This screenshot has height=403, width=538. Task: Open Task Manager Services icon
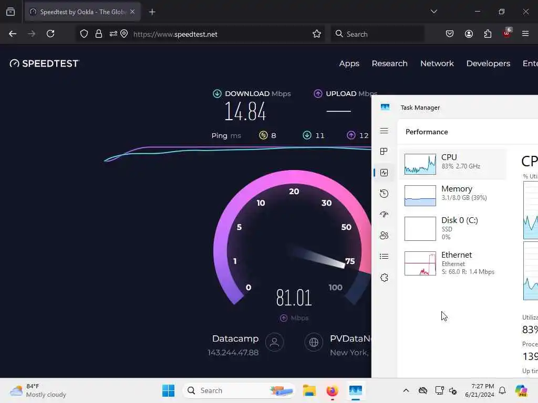tap(384, 278)
